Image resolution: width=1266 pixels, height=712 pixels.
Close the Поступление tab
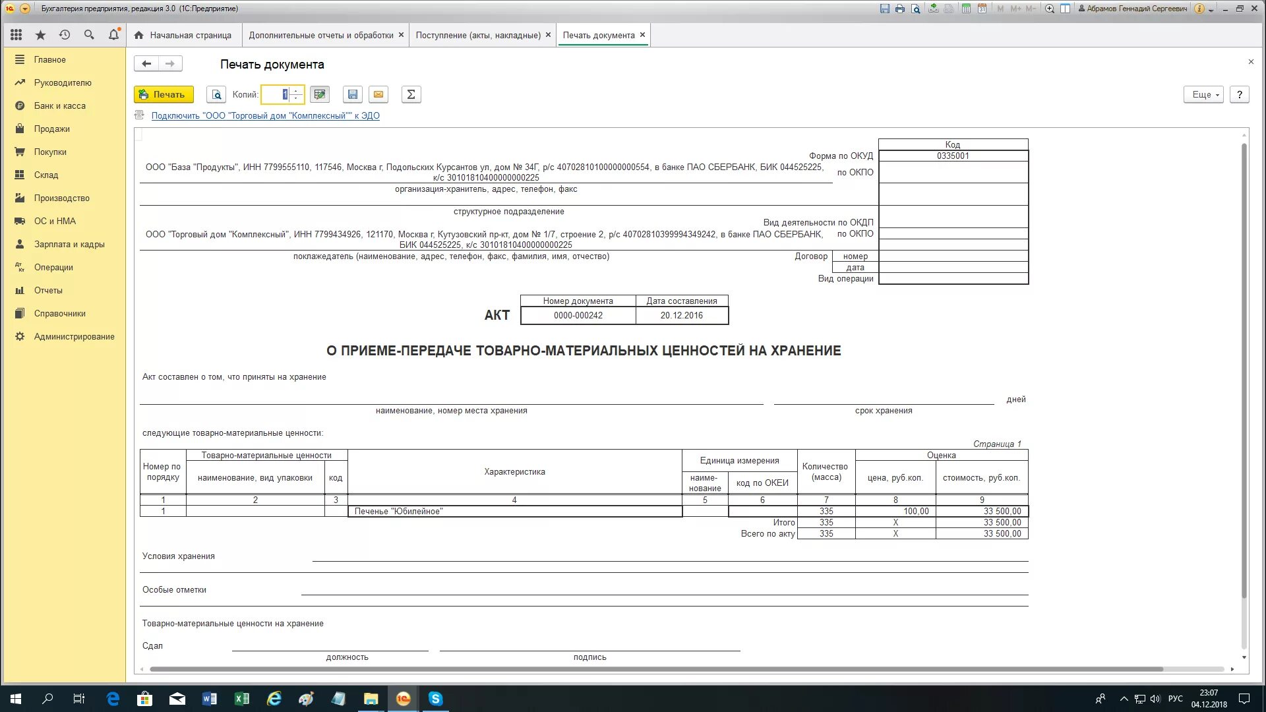pyautogui.click(x=548, y=35)
